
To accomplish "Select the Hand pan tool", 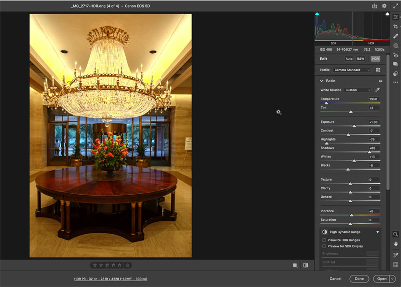I will pos(395,244).
